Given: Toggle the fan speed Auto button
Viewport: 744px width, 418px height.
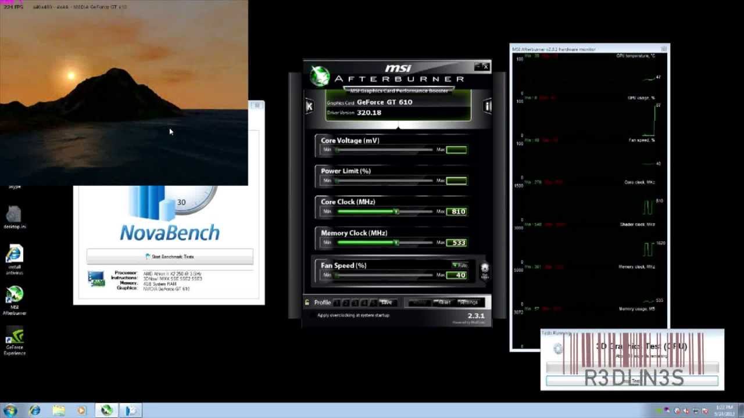Looking at the screenshot, I should click(460, 265).
